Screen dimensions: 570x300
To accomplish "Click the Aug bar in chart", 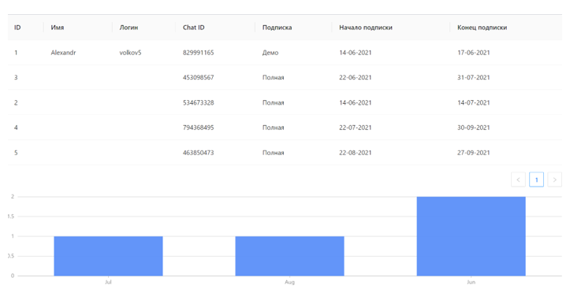I will 289,256.
